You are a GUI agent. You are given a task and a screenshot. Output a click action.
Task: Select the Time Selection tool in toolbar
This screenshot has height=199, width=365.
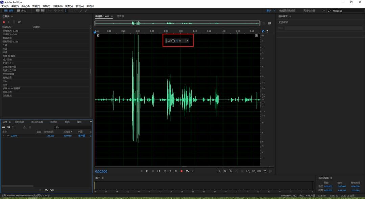pyautogui.click(x=66, y=10)
